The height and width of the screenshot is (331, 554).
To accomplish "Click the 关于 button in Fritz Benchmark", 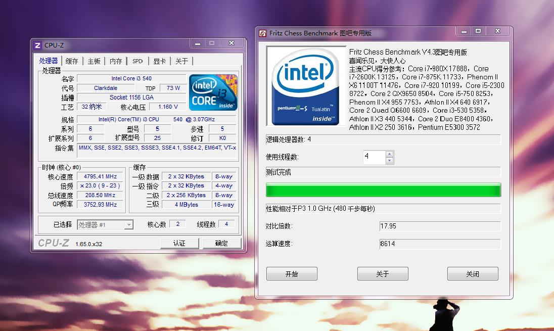I will pyautogui.click(x=383, y=274).
